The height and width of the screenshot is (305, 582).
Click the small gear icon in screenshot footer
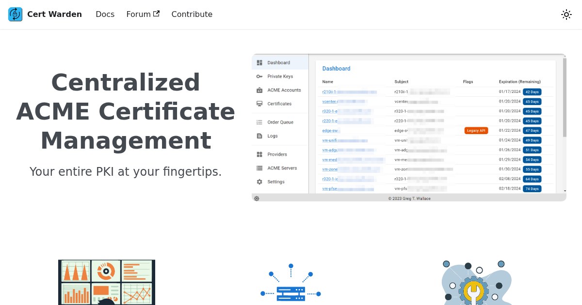pyautogui.click(x=257, y=198)
